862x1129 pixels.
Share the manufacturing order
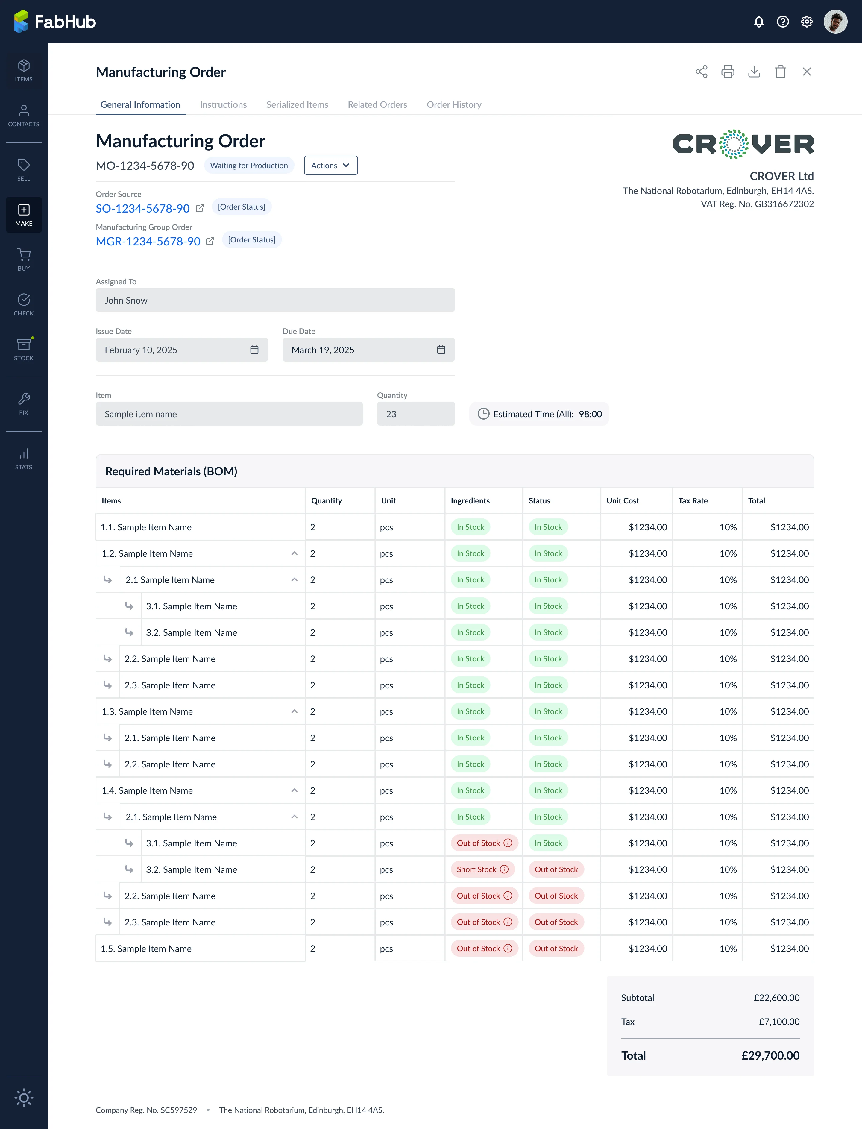click(701, 72)
